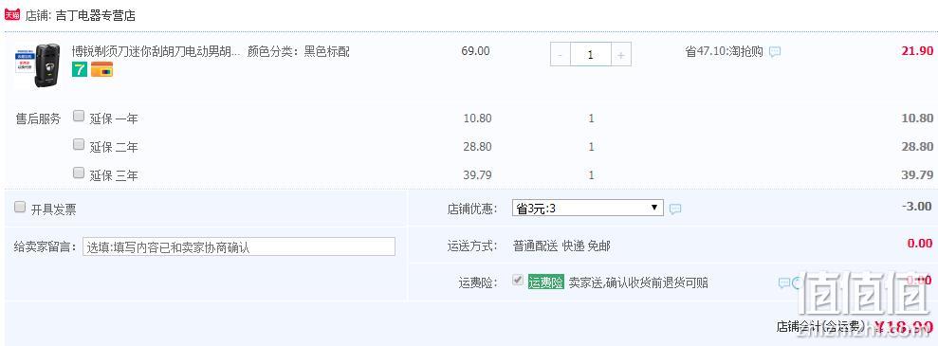Screen dimensions: 938x346
Task: Check the 延保 三年 warranty option
Action: (x=79, y=173)
